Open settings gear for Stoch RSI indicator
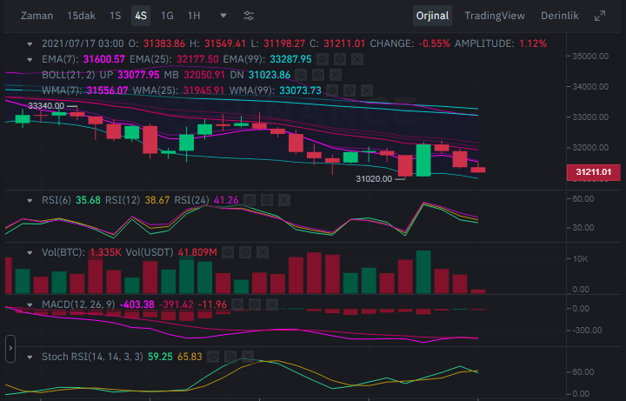Viewport: 626px width, 401px height. 230,357
